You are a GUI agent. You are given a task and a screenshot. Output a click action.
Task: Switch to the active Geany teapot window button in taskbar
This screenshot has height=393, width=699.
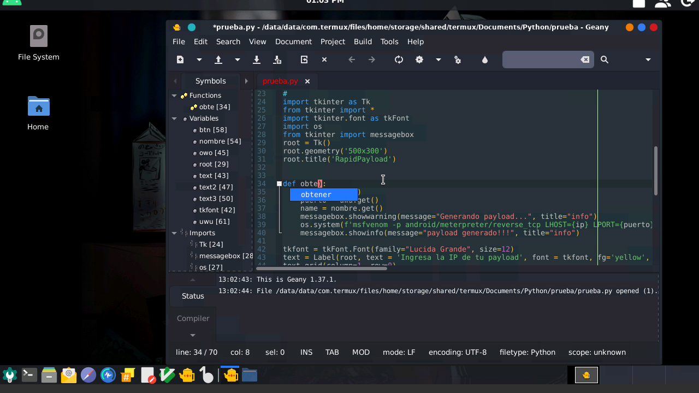click(x=230, y=375)
